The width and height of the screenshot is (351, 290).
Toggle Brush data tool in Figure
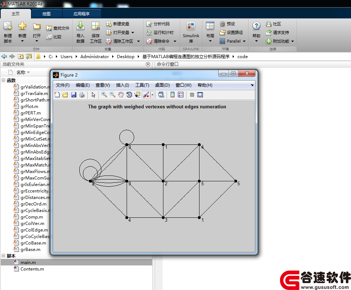click(146, 95)
